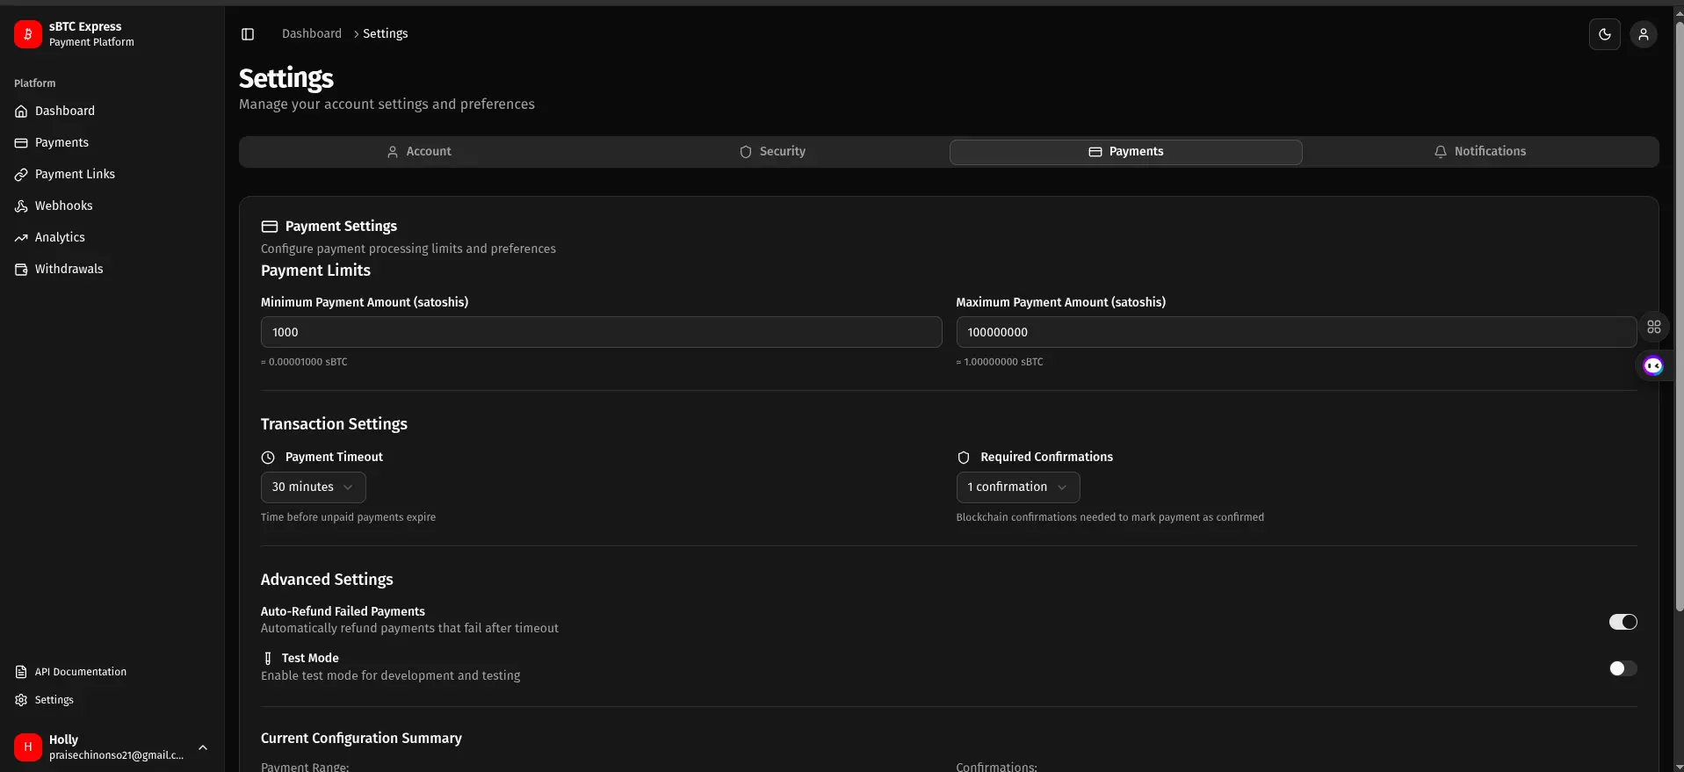The height and width of the screenshot is (772, 1684).
Task: Open Withdrawals from sidebar
Action: click(112, 270)
